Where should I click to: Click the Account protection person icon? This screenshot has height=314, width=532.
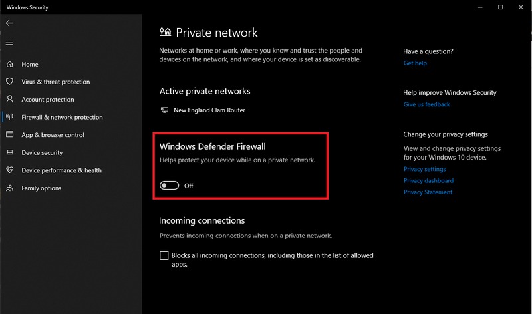(9, 100)
